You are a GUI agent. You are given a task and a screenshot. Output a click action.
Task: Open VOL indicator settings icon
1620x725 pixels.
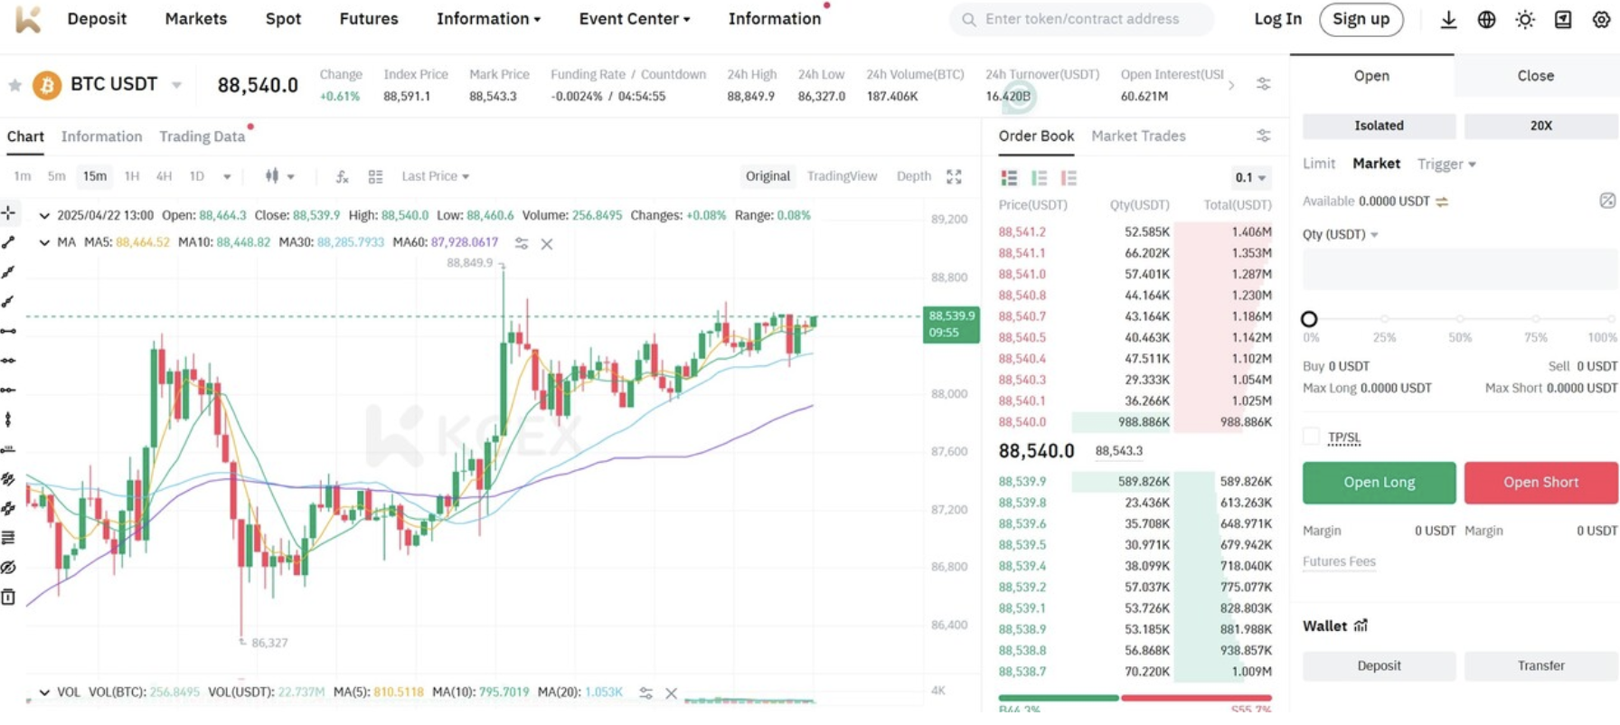[x=645, y=692]
